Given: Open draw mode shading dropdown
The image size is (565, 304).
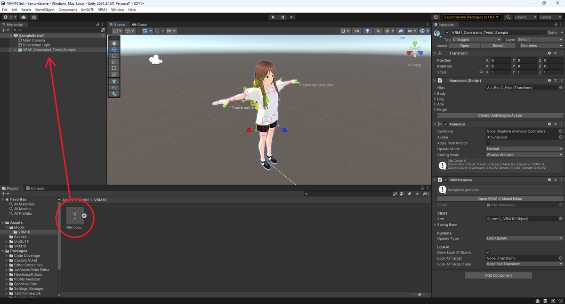Looking at the screenshot, I should point(345,31).
